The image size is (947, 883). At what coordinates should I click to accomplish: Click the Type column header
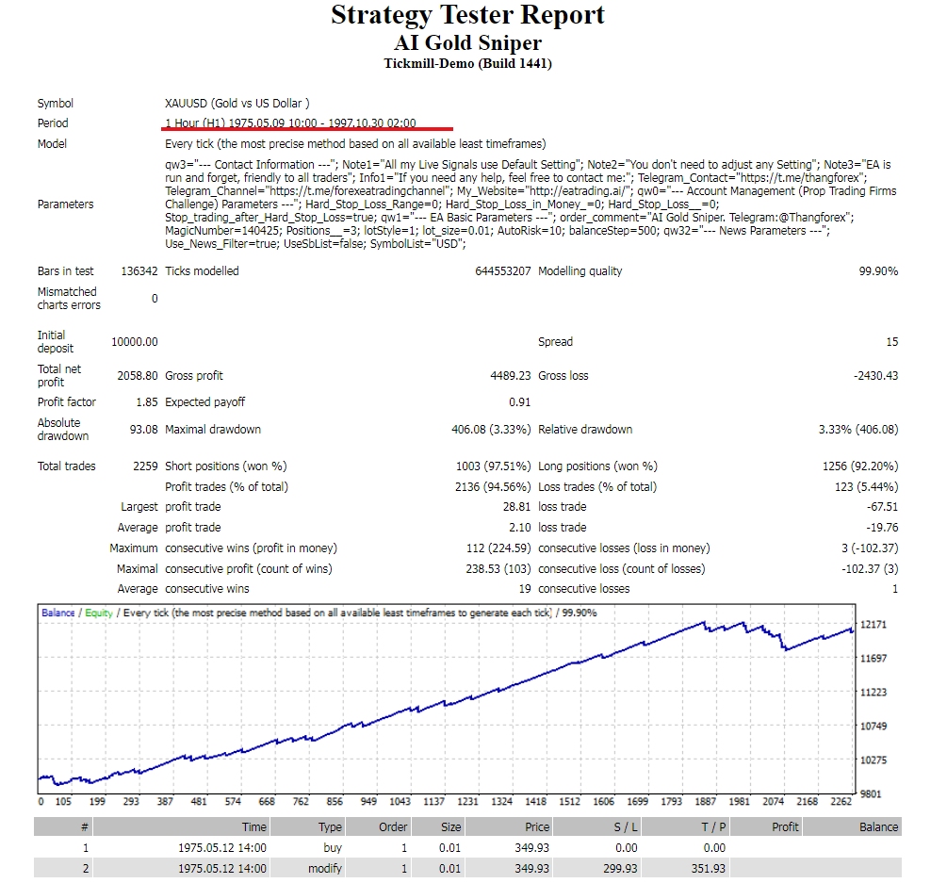330,826
